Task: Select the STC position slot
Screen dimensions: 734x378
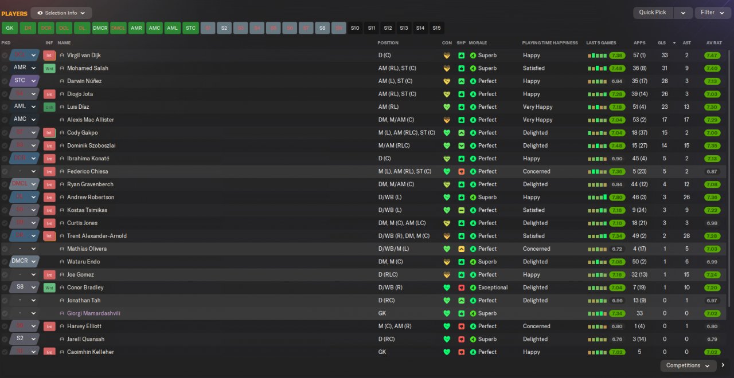Action: point(190,28)
